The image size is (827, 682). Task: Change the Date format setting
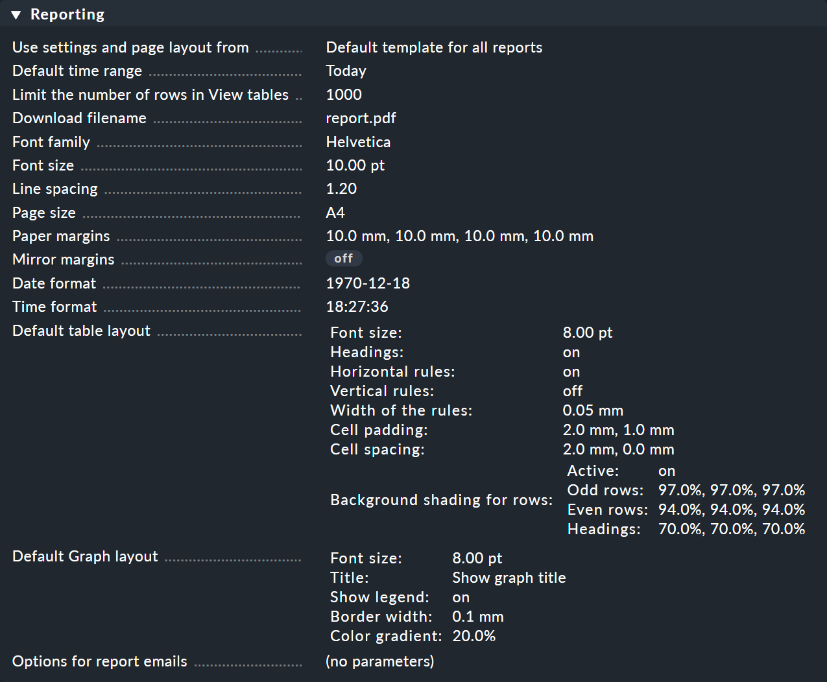54,283
